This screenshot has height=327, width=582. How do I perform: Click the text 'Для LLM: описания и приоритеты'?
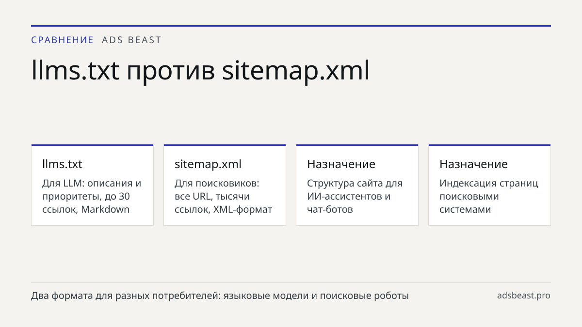[x=92, y=196]
